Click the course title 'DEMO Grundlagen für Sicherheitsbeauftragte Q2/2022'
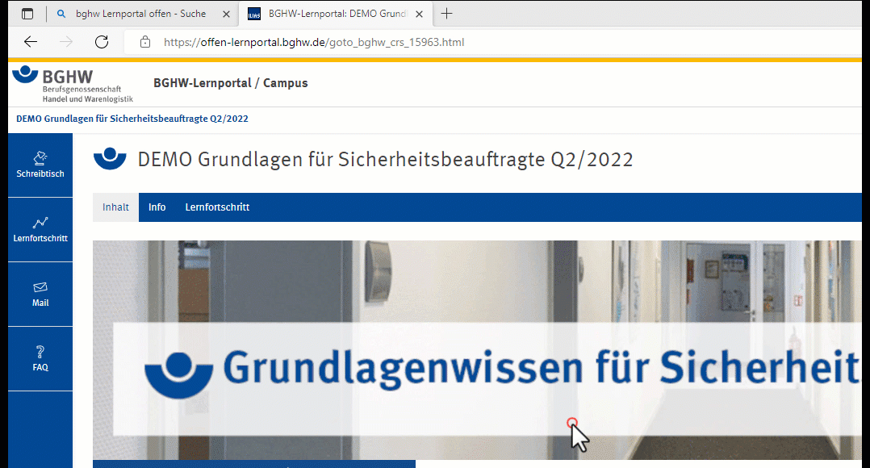This screenshot has height=468, width=870. coord(385,160)
